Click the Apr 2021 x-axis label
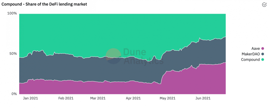Image resolution: width=269 pixels, height=108 pixels. 133,98
